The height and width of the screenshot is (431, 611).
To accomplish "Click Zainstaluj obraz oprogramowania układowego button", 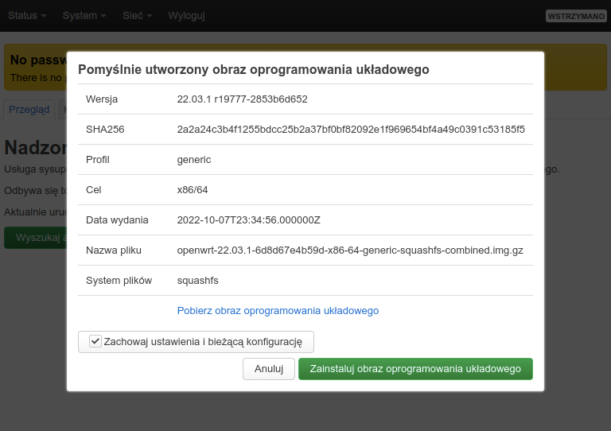I will pos(415,369).
